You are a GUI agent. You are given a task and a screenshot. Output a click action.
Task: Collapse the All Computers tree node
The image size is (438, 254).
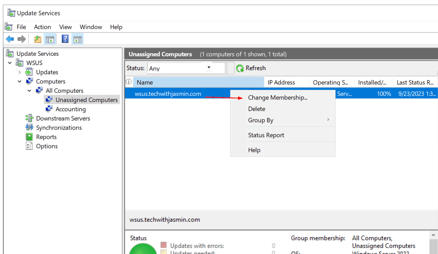click(x=29, y=90)
